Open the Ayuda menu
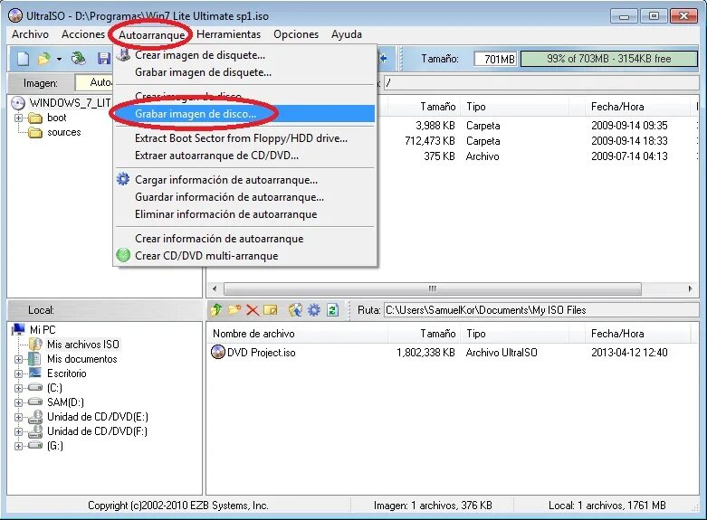The image size is (707, 520). pos(347,34)
